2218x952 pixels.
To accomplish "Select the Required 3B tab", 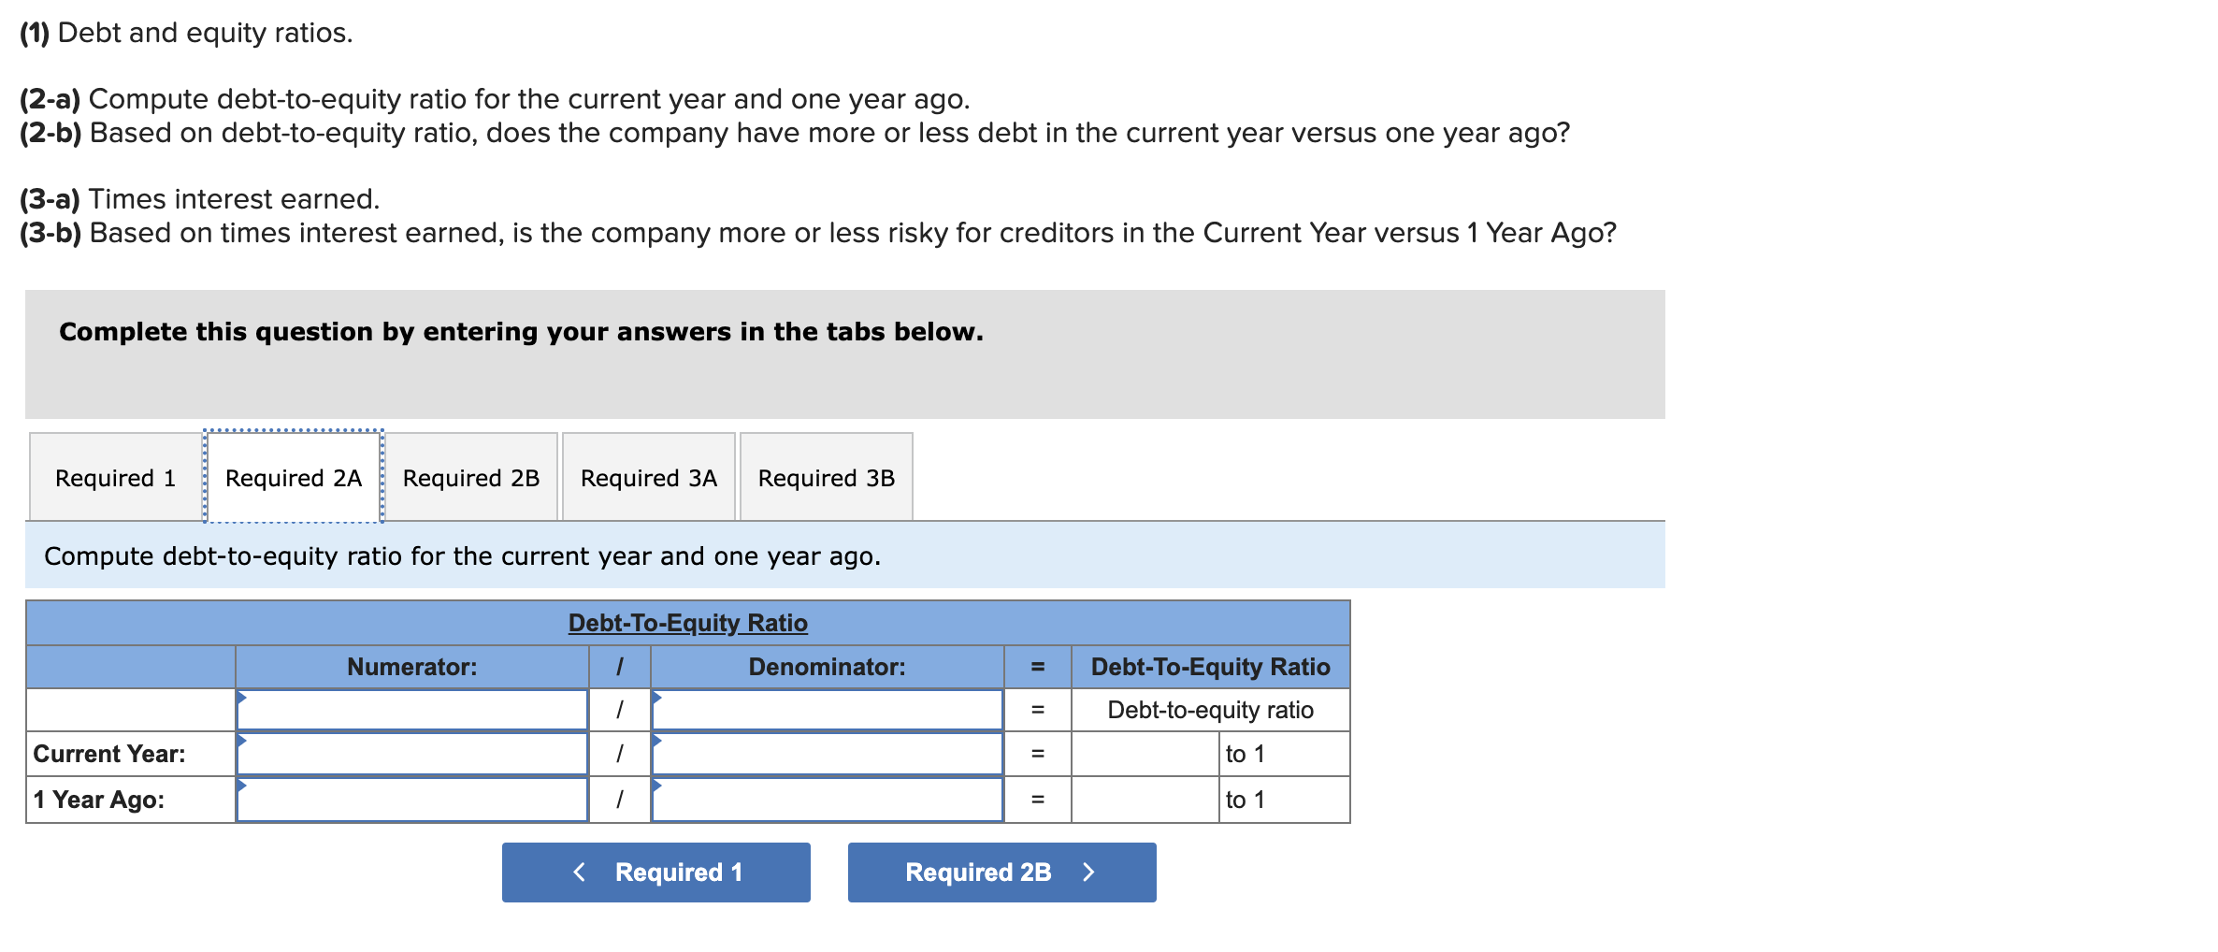I will pos(825,478).
